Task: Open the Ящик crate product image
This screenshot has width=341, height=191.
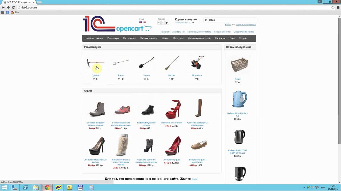Action: click(239, 65)
